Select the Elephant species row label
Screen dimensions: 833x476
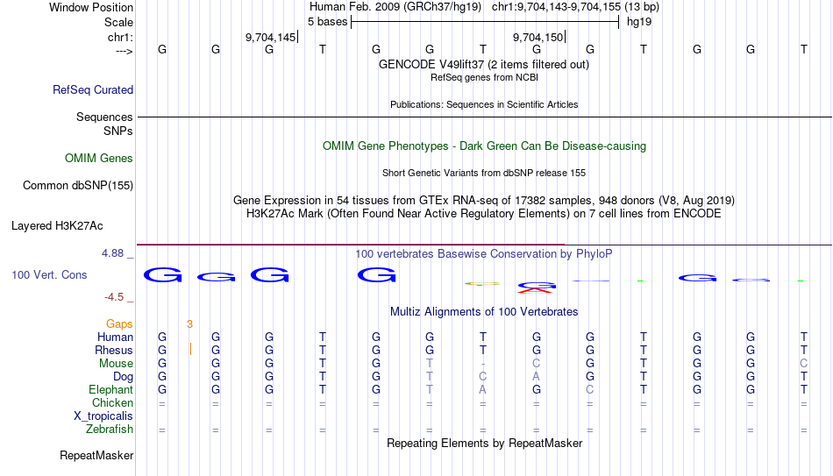(x=110, y=389)
